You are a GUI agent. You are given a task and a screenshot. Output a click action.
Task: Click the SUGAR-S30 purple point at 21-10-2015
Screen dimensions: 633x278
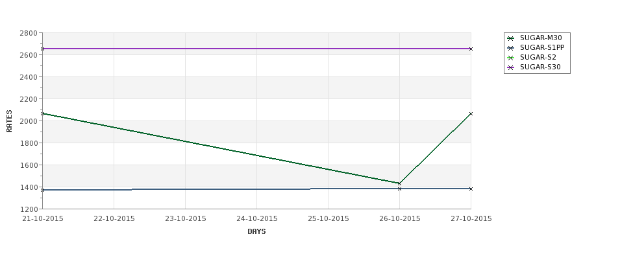click(43, 49)
